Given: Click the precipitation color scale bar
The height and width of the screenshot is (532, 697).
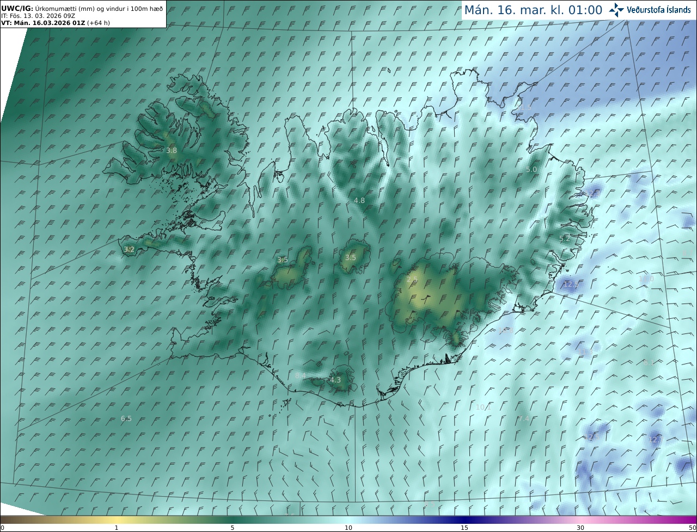Looking at the screenshot, I should pos(348,519).
